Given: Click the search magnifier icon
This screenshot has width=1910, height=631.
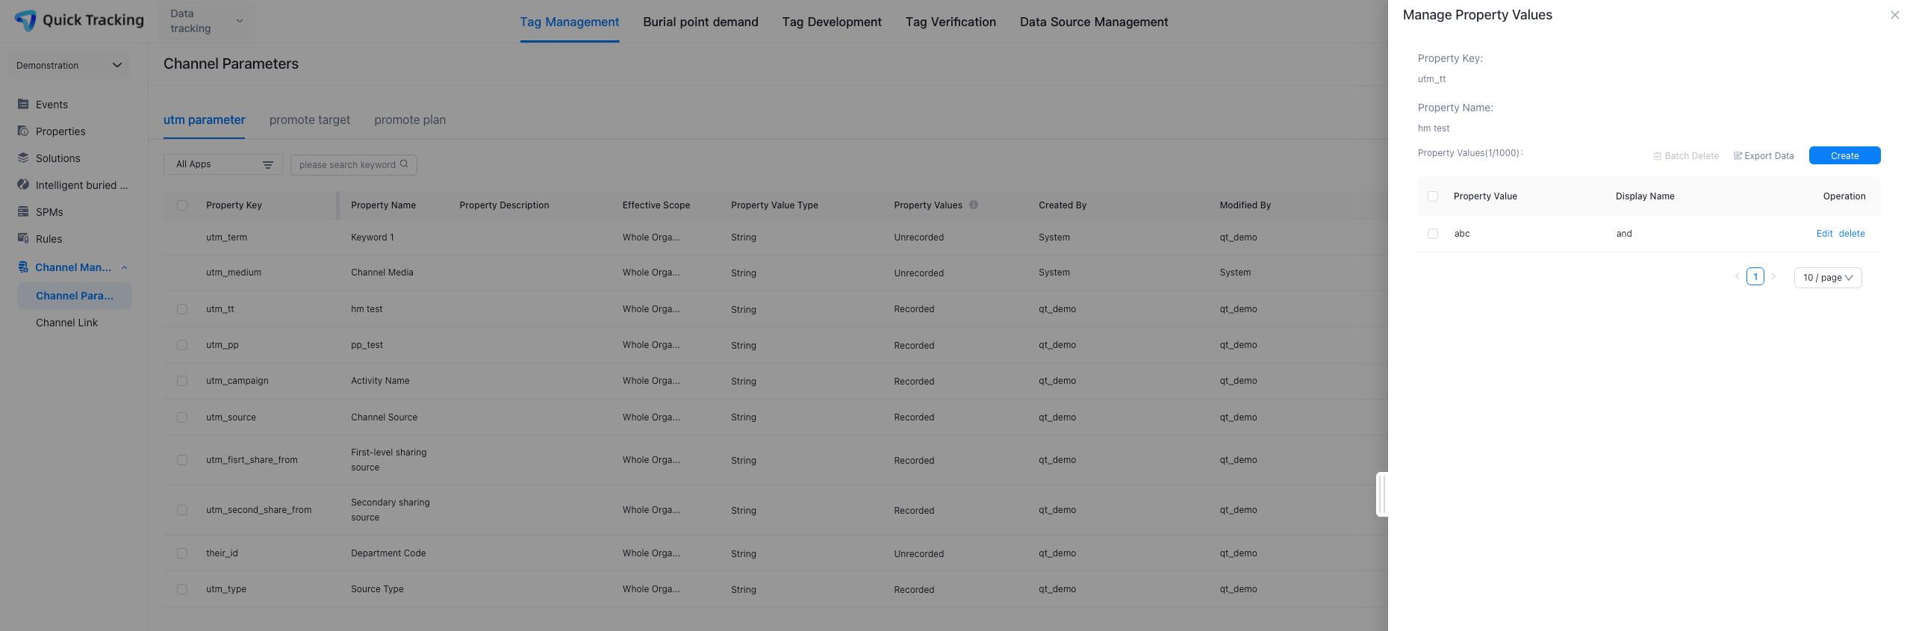Looking at the screenshot, I should [x=404, y=164].
